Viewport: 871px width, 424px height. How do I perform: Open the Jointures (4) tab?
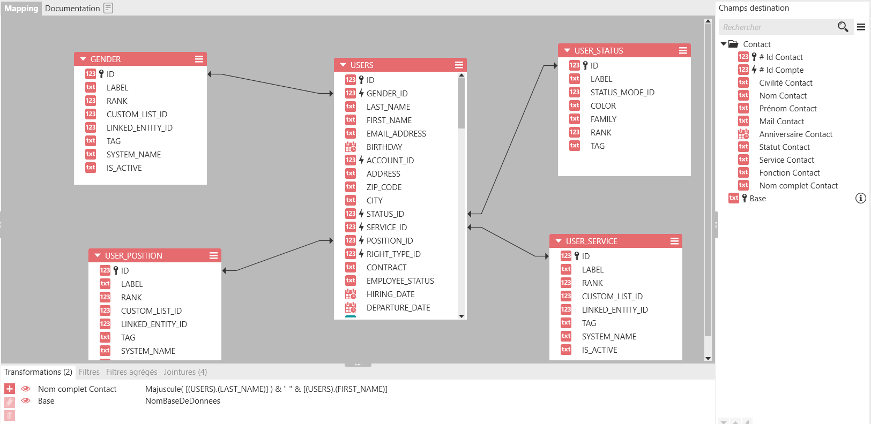(185, 372)
